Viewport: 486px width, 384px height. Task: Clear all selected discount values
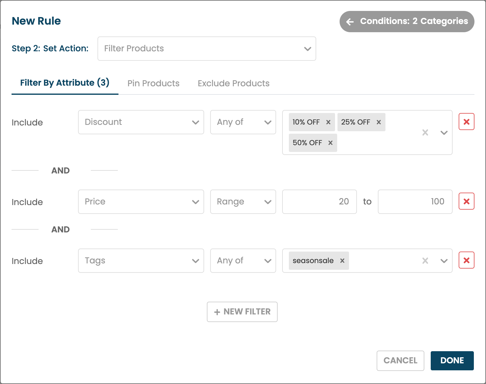coord(425,132)
